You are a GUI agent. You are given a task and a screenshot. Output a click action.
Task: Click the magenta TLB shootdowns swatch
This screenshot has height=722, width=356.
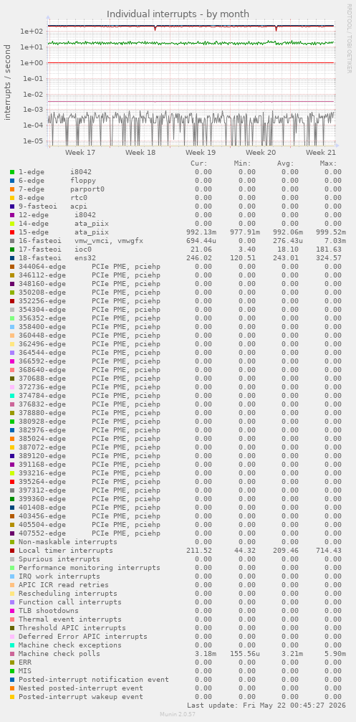coord(12,611)
